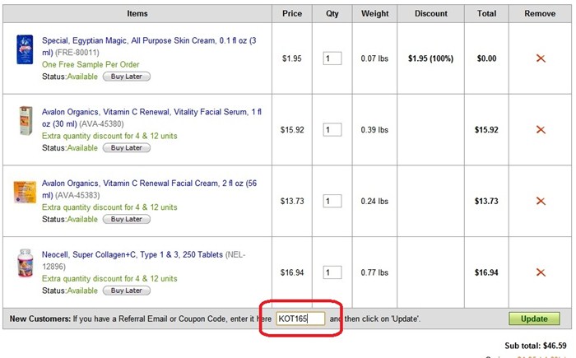Click the $1.95 (100%) discount value
Screen dimensions: 576x358
click(x=430, y=58)
